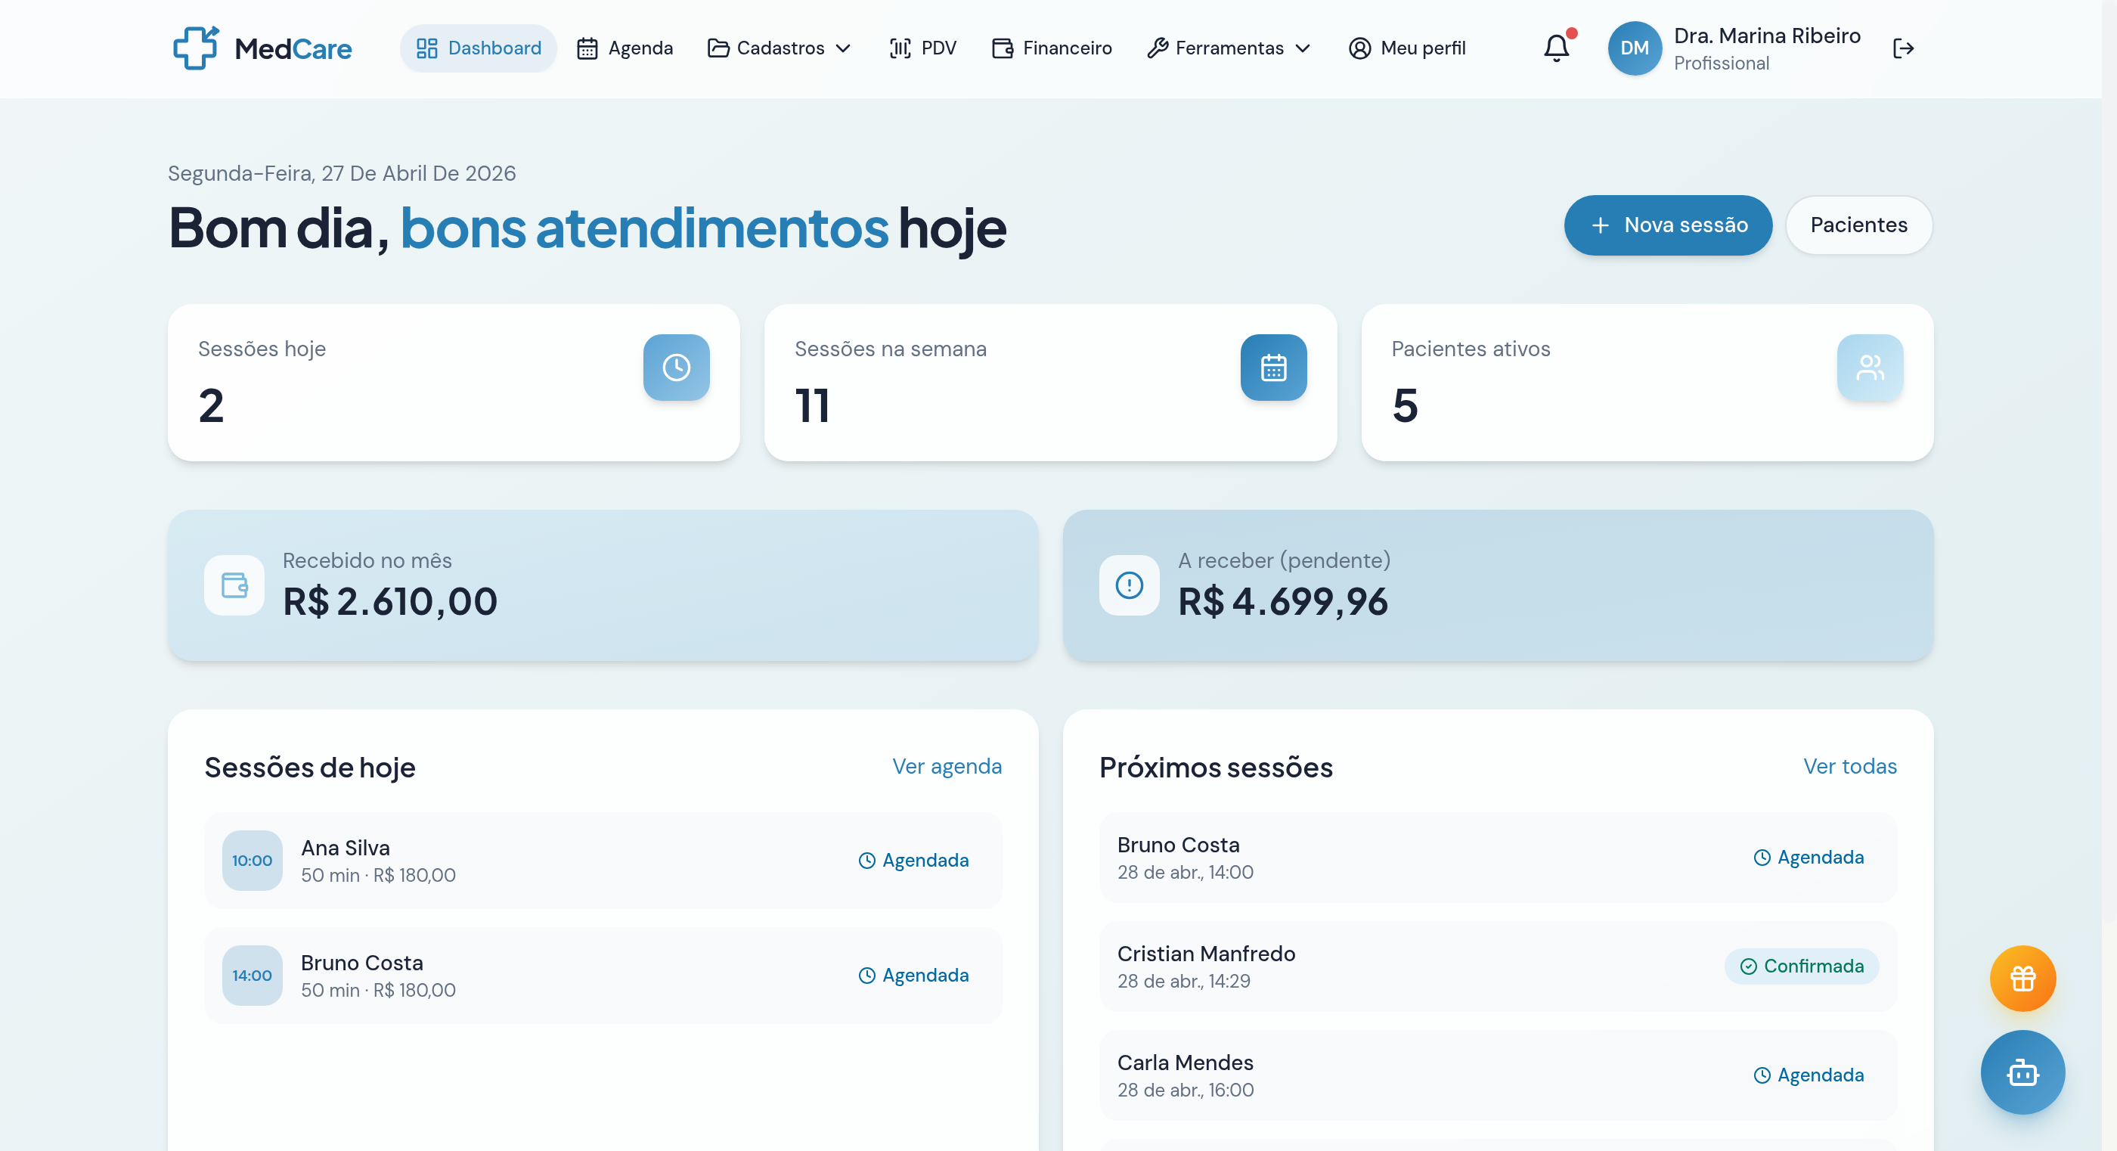Screen dimensions: 2117x1151
Task: Click the MedCare cross logo
Action: pyautogui.click(x=196, y=48)
